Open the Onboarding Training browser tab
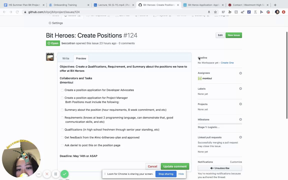288x180 pixels. point(65,5)
